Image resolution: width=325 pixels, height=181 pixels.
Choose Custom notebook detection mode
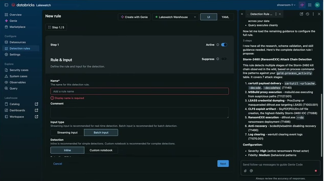101,150
